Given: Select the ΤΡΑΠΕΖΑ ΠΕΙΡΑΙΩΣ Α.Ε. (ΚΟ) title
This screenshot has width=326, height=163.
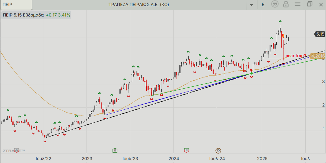Looking at the screenshot, I should (139, 5).
